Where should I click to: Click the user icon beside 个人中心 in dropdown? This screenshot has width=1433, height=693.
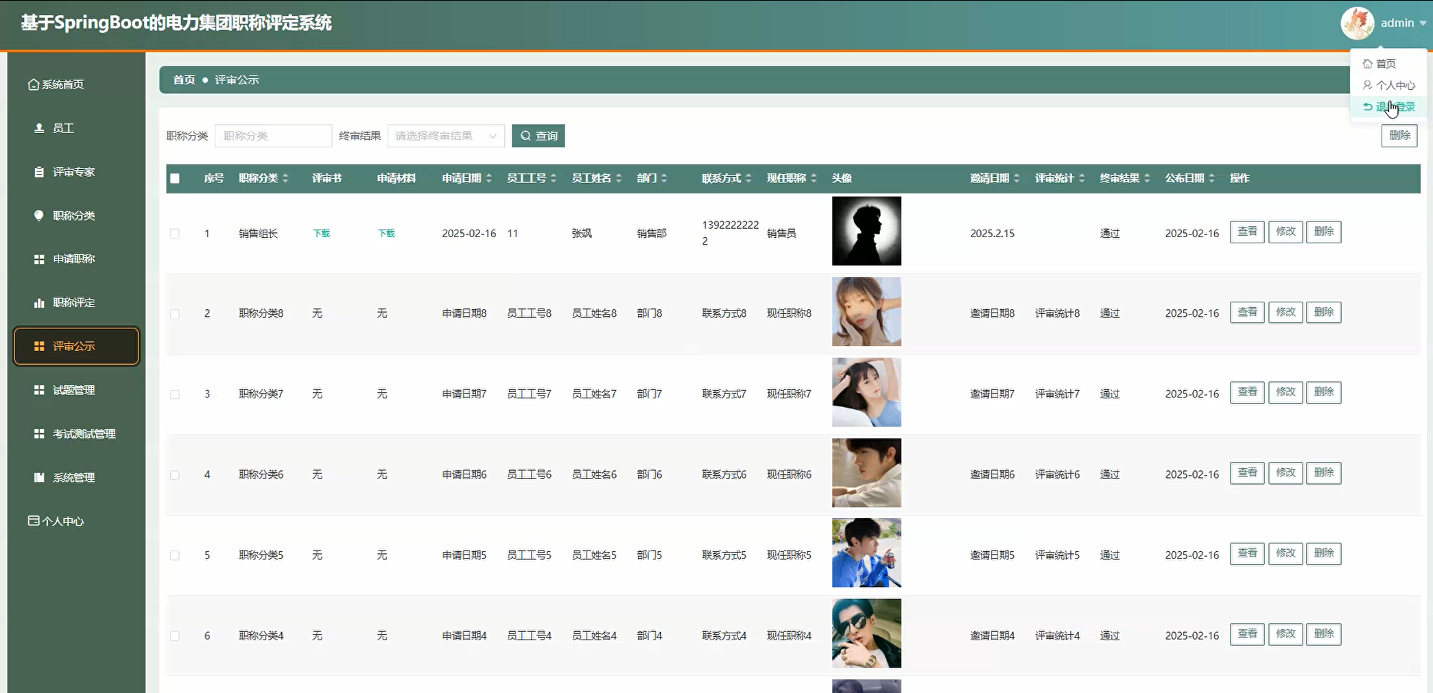(x=1367, y=85)
